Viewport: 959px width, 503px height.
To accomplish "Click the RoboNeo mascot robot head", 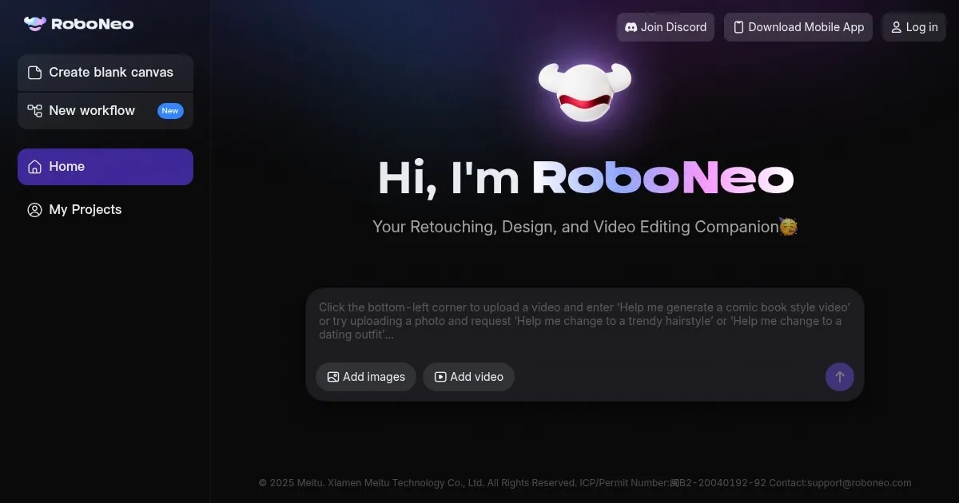I will click(x=584, y=92).
